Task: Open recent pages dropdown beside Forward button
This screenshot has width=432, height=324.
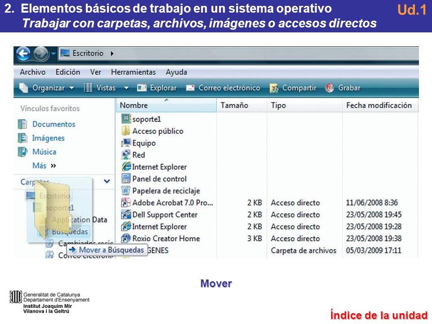Action: click(53, 54)
